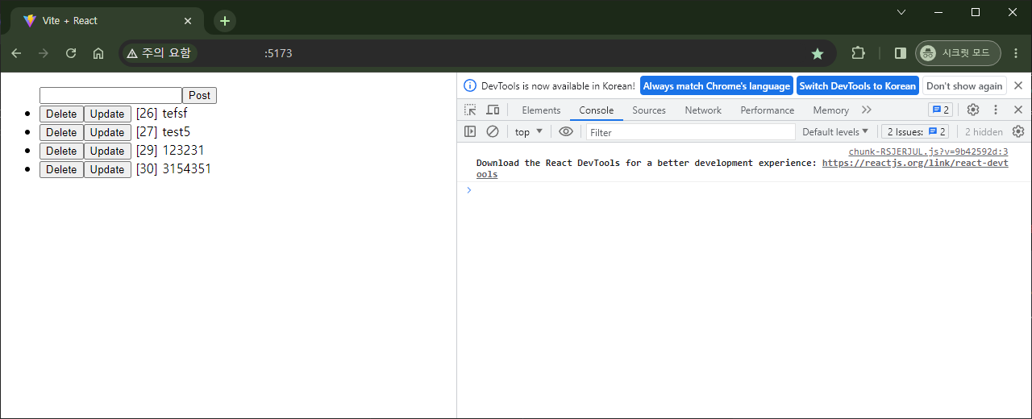1032x419 pixels.
Task: Switch to the Elements tab
Action: tap(541, 110)
